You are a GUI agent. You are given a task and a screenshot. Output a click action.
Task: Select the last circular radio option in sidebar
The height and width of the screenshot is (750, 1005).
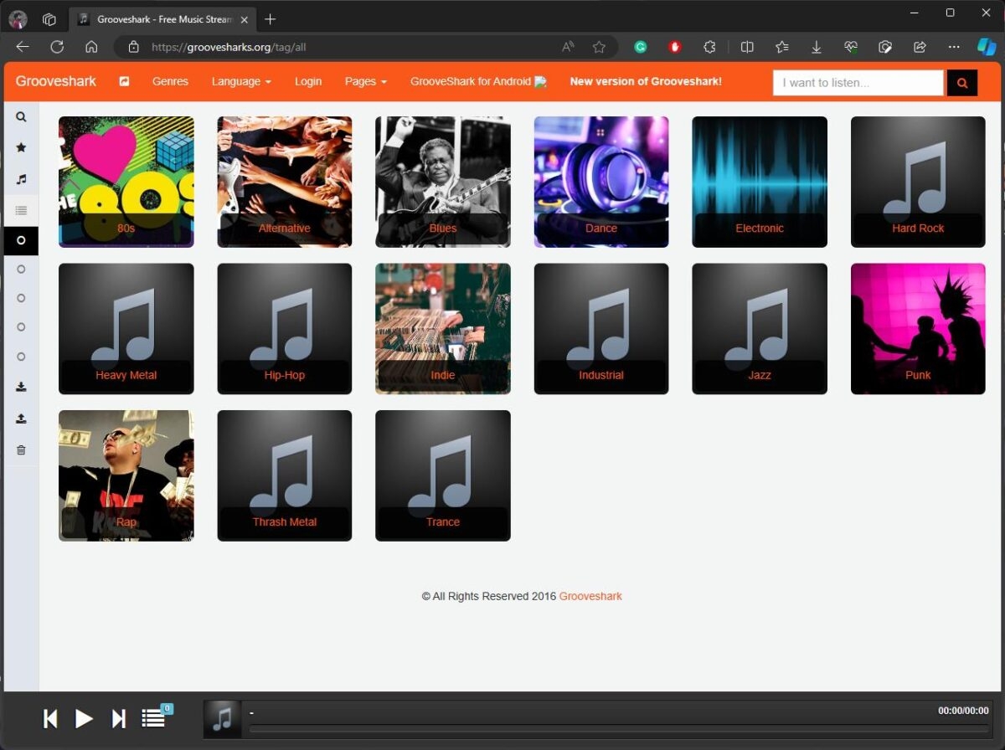21,357
